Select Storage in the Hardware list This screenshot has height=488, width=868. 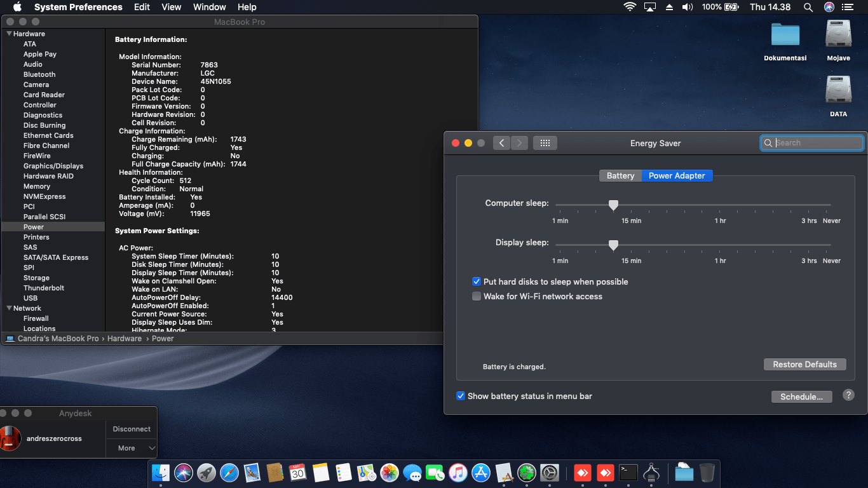click(x=36, y=278)
